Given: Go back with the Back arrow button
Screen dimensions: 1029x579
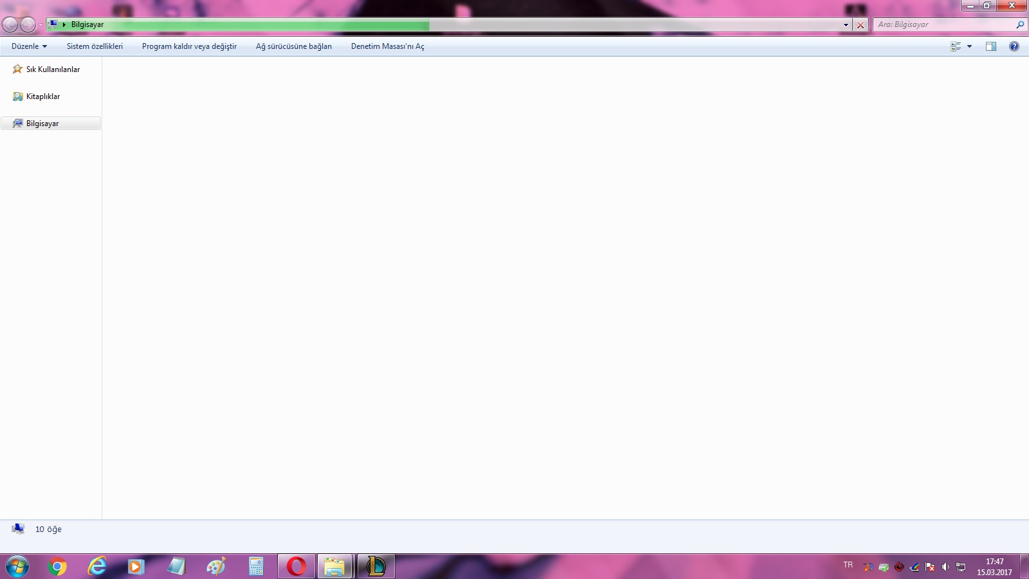Looking at the screenshot, I should click(x=10, y=25).
